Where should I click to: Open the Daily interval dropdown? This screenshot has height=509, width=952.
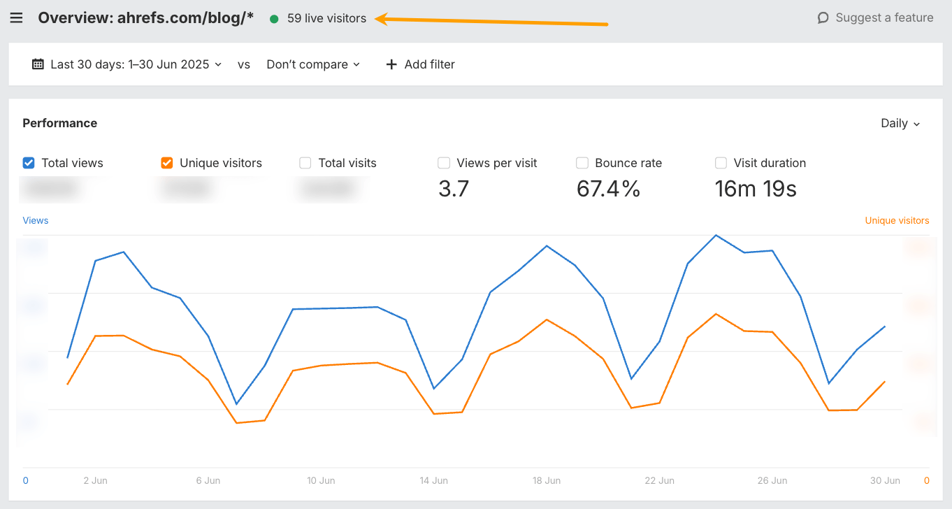pyautogui.click(x=900, y=123)
